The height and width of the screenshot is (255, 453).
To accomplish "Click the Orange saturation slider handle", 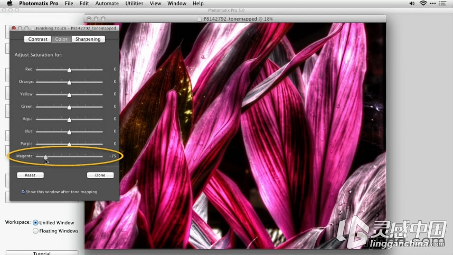I will 69,82.
